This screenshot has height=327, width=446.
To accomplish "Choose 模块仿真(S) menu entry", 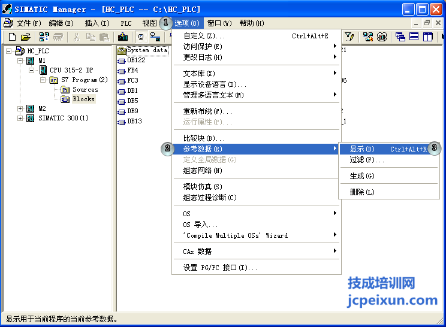I will pyautogui.click(x=257, y=187).
